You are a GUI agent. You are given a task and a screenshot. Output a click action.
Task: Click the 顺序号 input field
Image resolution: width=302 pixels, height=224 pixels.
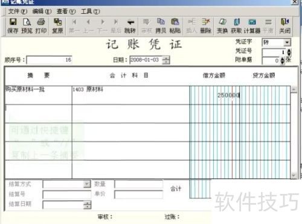click(x=50, y=60)
